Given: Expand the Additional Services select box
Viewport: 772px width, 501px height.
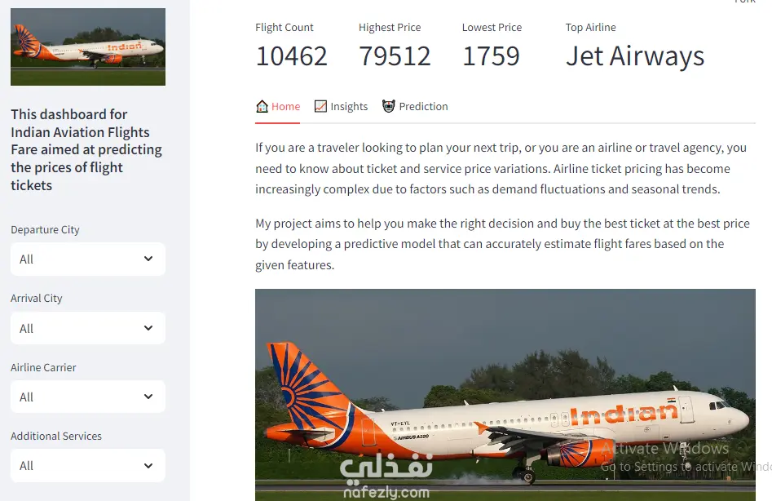Looking at the screenshot, I should pyautogui.click(x=88, y=465).
